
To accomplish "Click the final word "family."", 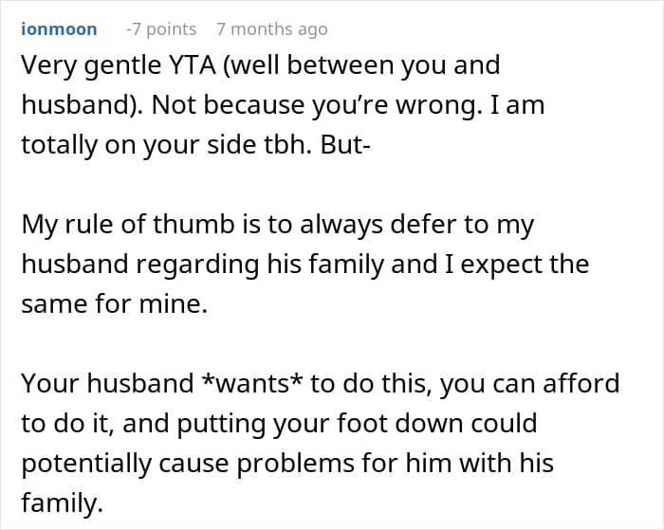I will point(63,503).
